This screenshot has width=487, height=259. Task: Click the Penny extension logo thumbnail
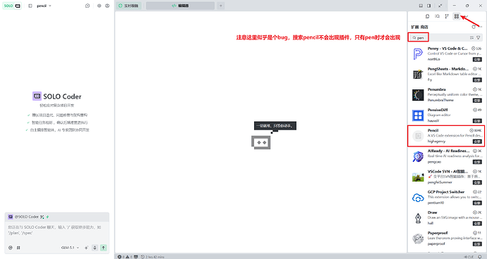(418, 54)
